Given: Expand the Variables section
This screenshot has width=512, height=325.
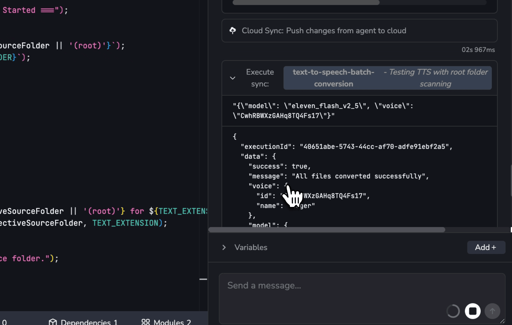Looking at the screenshot, I should (x=224, y=247).
